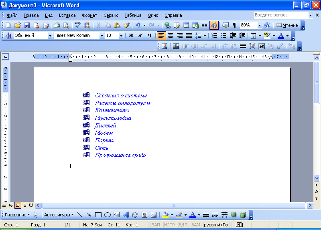Run spelling and grammar check
321x230 pixels.
tap(77, 25)
